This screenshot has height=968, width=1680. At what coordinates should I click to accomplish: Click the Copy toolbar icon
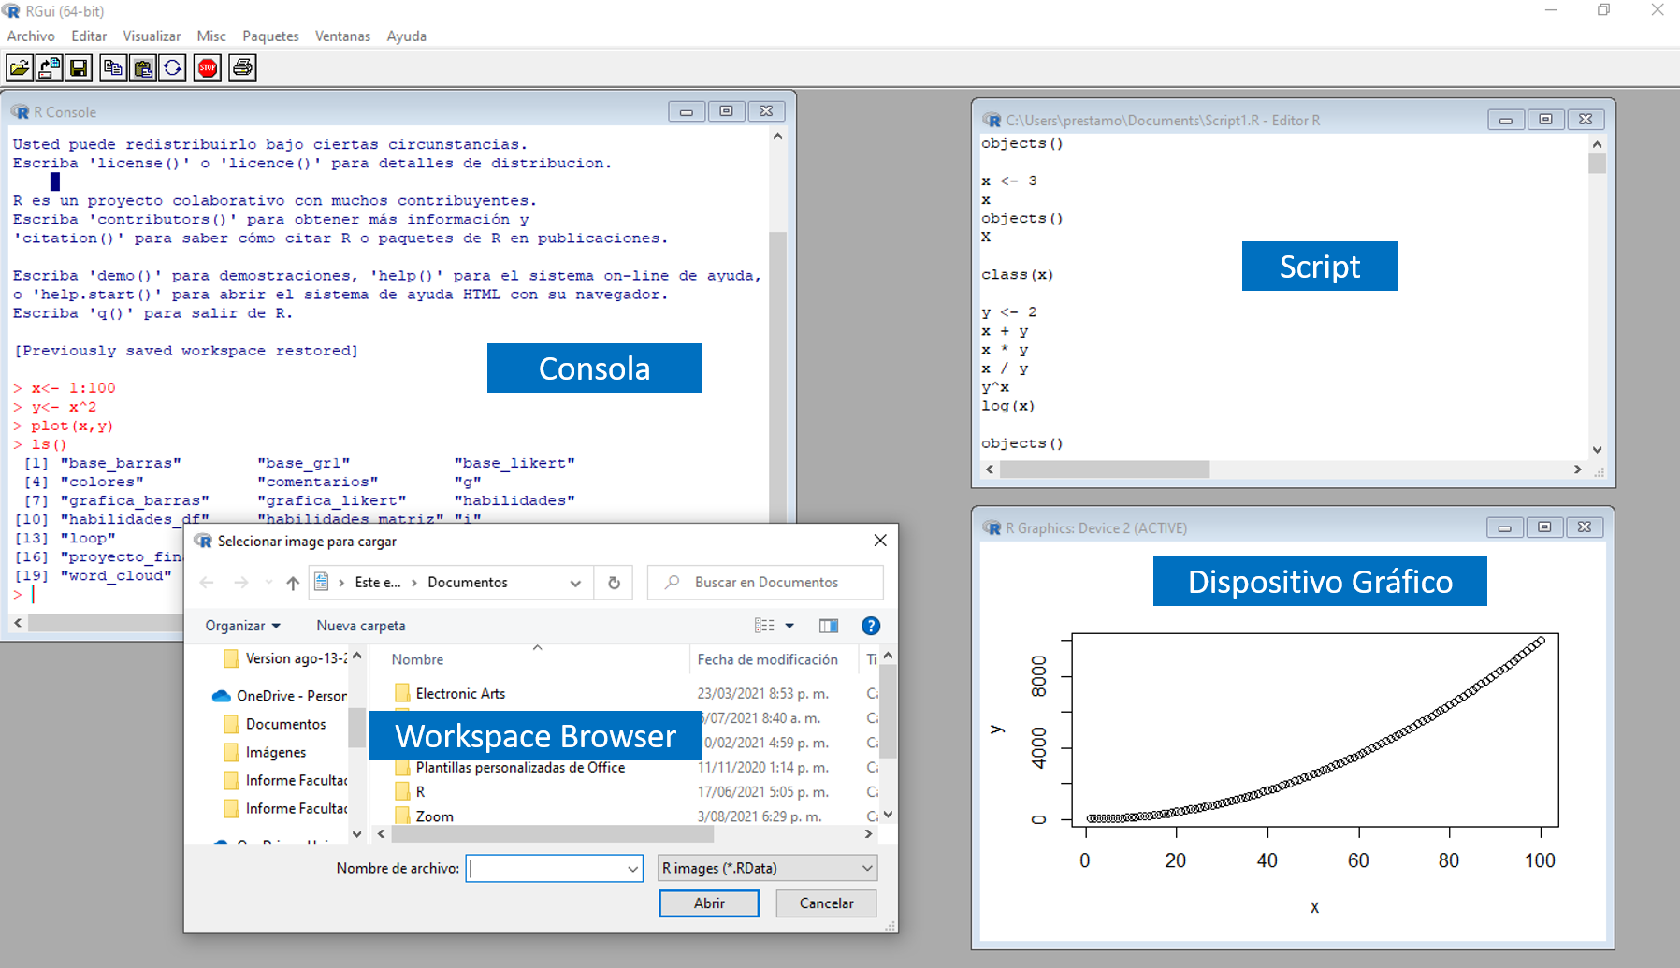[113, 68]
